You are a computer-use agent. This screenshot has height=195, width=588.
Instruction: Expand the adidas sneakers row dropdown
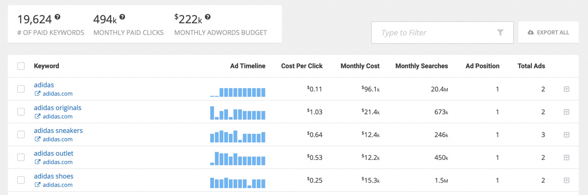click(x=566, y=135)
